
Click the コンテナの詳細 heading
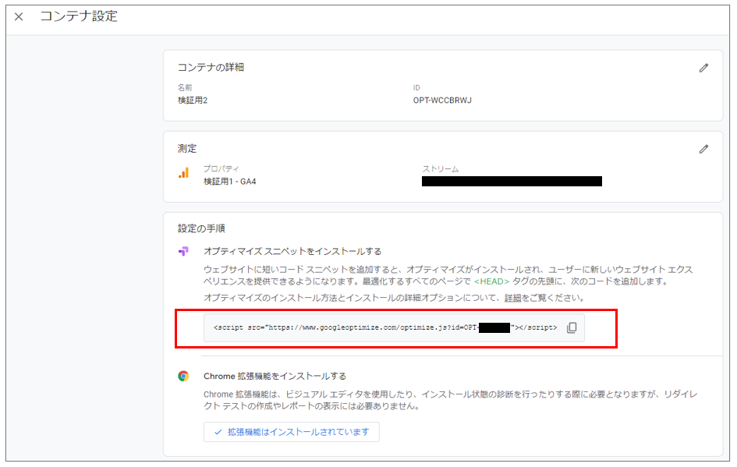211,67
